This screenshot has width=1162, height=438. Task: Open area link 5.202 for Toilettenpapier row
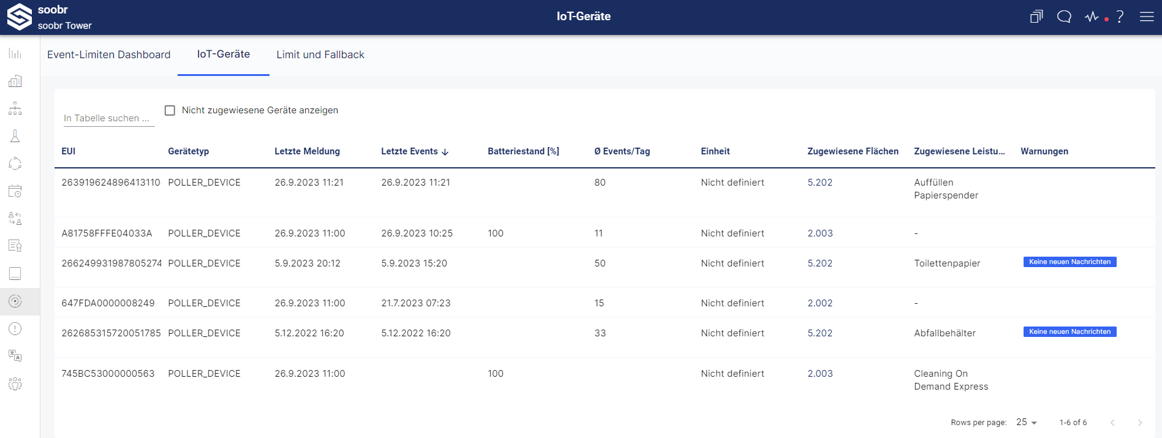coord(820,263)
